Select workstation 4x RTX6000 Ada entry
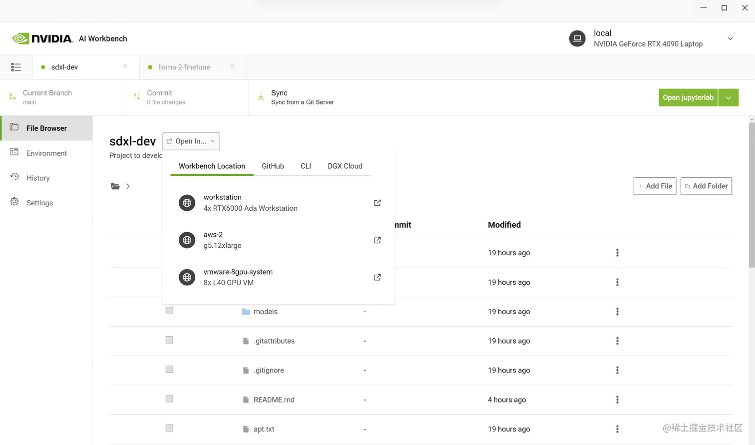Image resolution: width=755 pixels, height=445 pixels. tap(279, 203)
